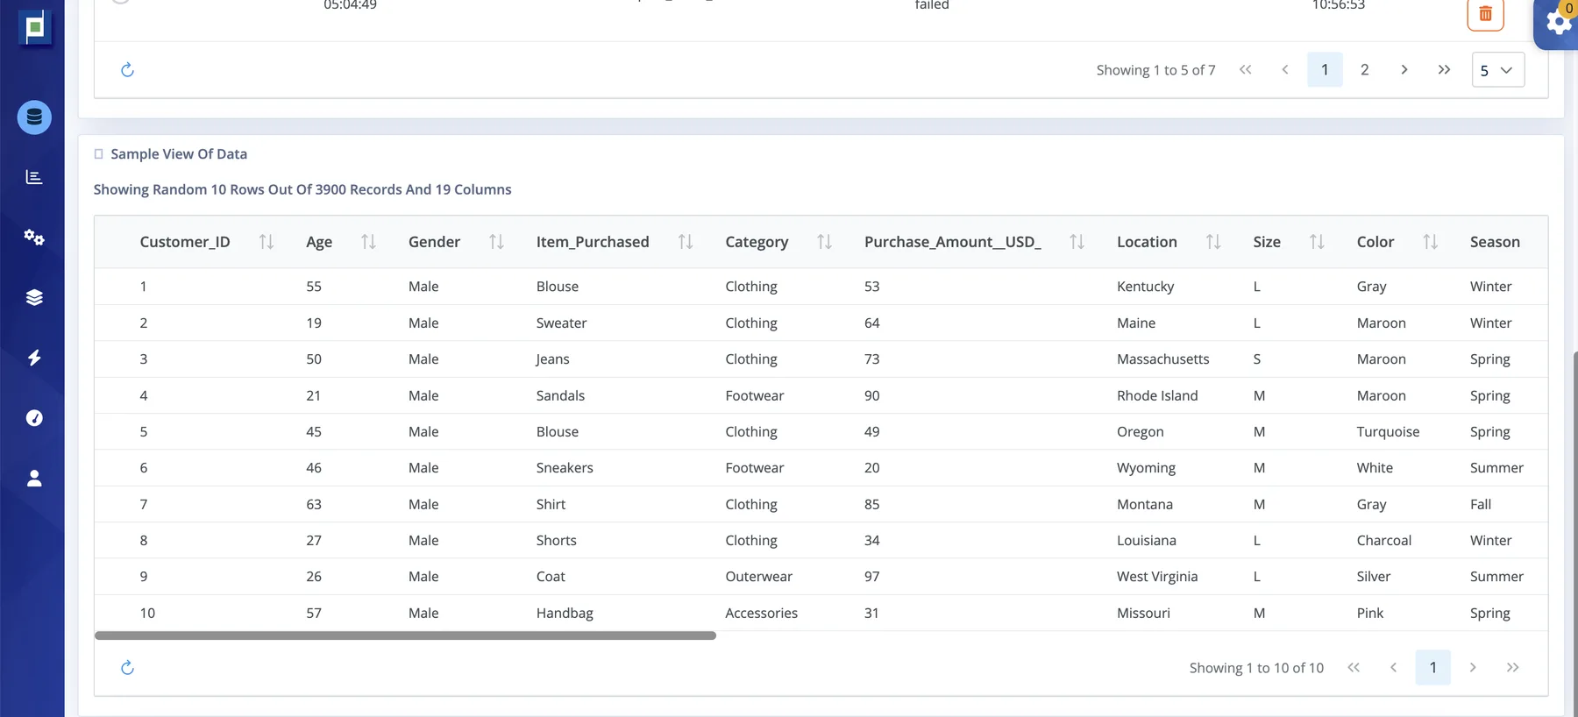Screen dimensions: 1578x717
Task: Click the horizontal scrollbar under the table
Action: (x=405, y=635)
